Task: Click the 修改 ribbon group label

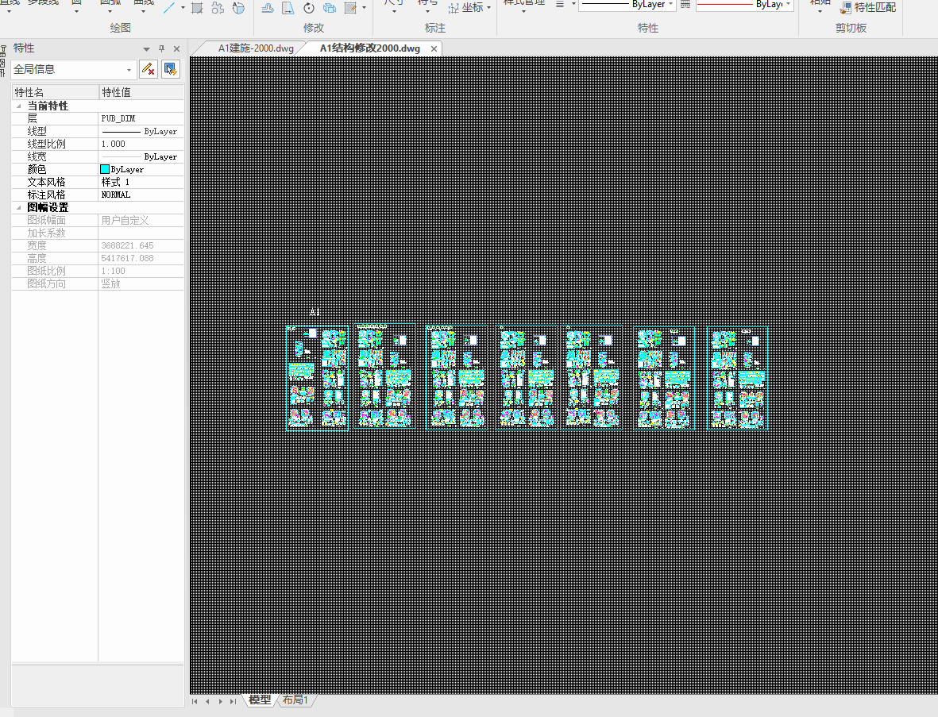Action: (x=314, y=28)
